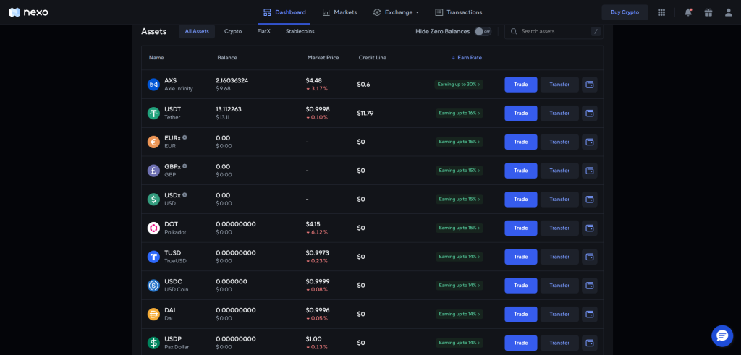The image size is (741, 355).
Task: Trade EURx
Action: [521, 142]
